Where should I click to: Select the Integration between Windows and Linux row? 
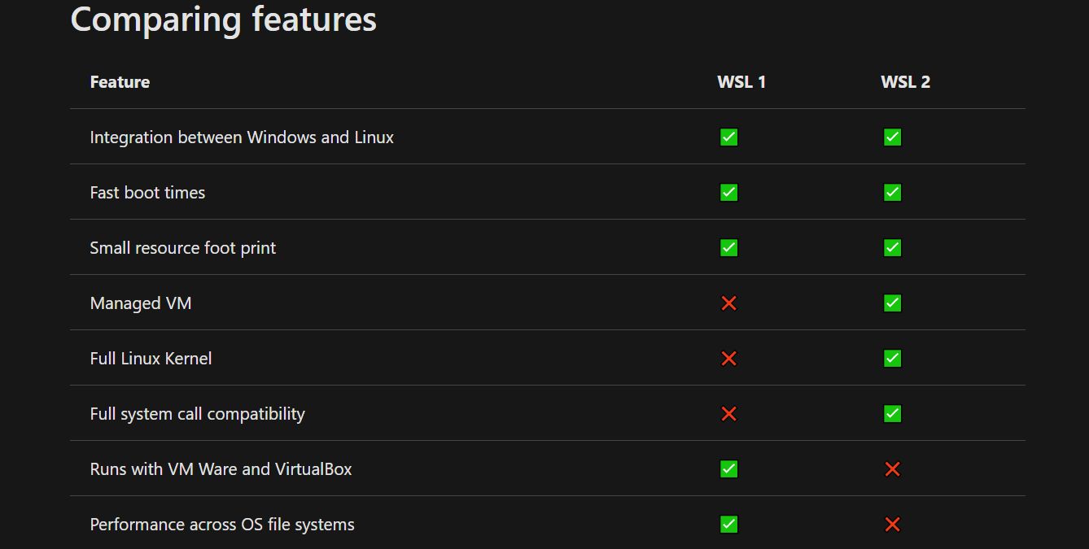click(x=242, y=137)
